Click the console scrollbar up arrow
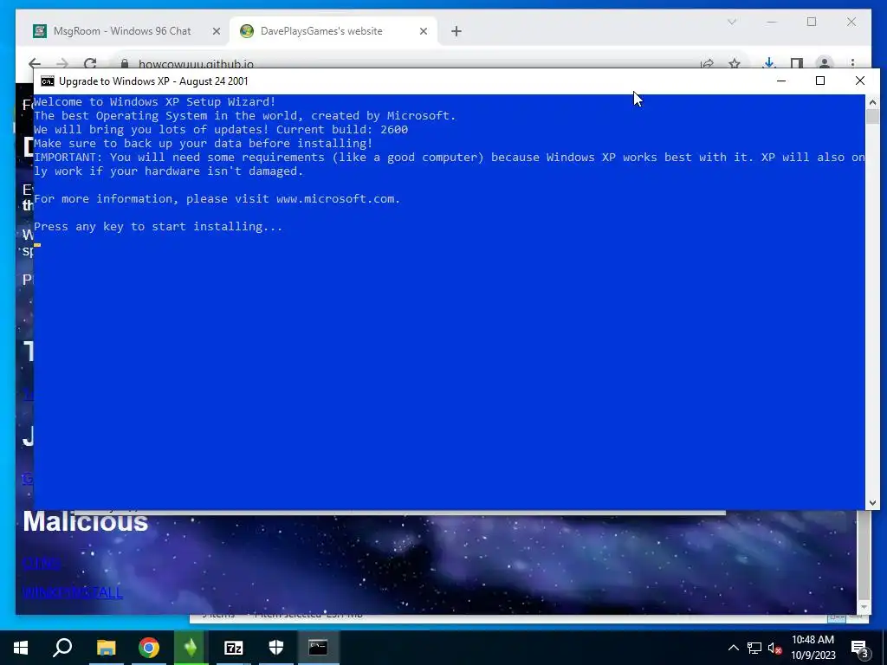The height and width of the screenshot is (665, 887). [872, 102]
